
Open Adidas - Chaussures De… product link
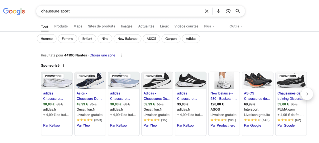(x=157, y=96)
